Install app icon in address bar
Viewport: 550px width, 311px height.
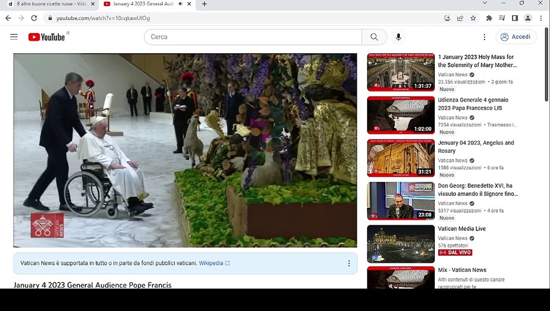click(x=447, y=18)
